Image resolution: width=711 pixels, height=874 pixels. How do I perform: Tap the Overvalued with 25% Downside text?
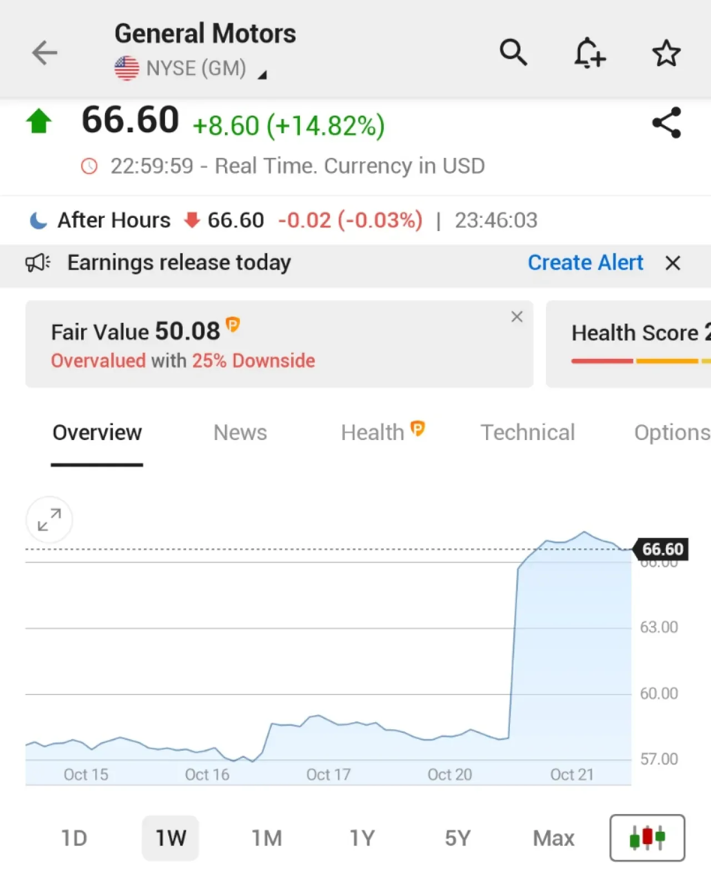click(x=183, y=361)
